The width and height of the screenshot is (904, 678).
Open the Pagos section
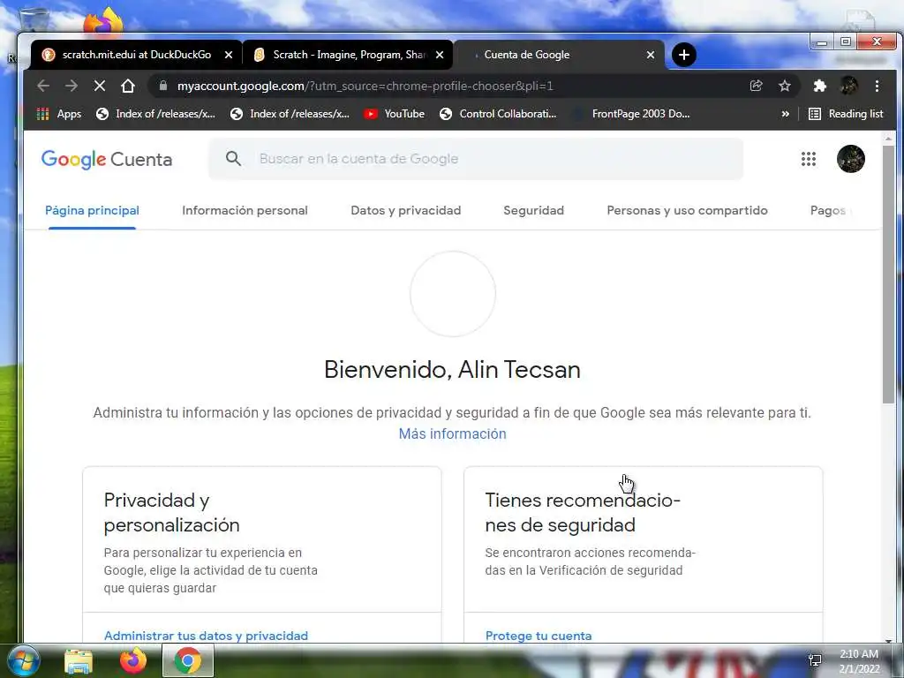click(x=828, y=210)
